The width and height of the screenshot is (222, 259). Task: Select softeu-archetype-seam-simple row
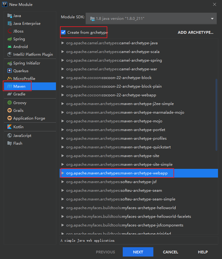[139, 199]
